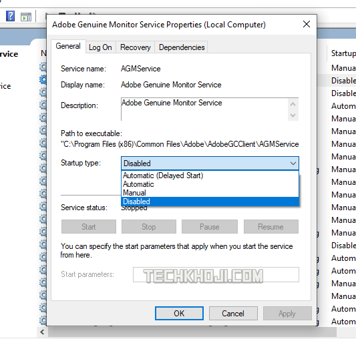
Task: Click the greyed-out Resume service button
Action: click(271, 226)
